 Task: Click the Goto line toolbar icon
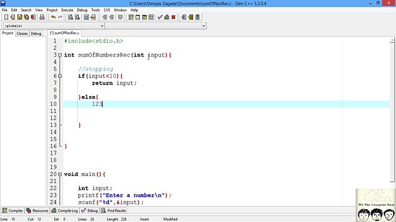tap(93, 17)
